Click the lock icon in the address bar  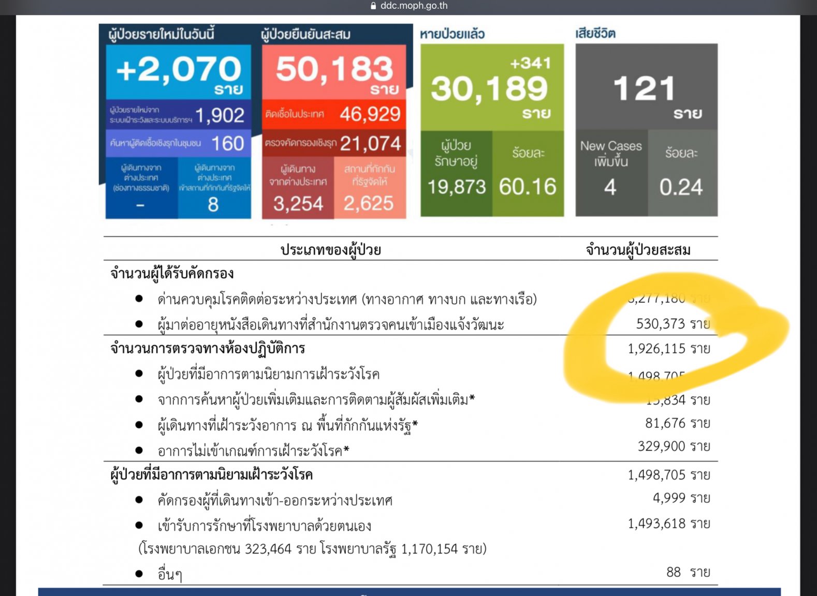pyautogui.click(x=373, y=6)
